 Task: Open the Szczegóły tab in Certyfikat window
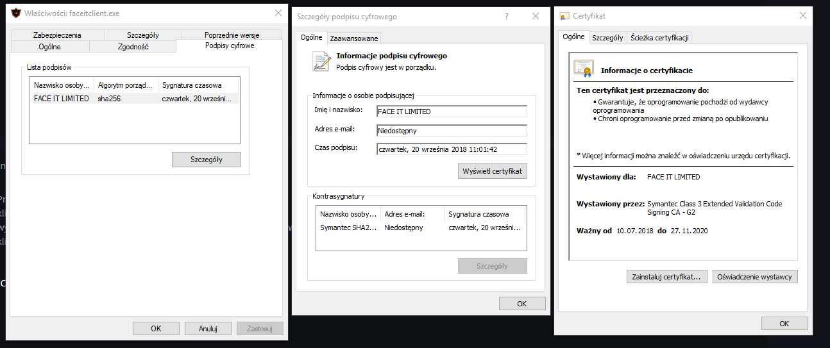(x=607, y=38)
